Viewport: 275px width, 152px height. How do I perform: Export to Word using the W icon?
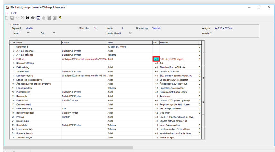tap(49, 18)
